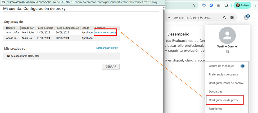Select Configuración de proxy menu item
The image size is (258, 113).
223,100
